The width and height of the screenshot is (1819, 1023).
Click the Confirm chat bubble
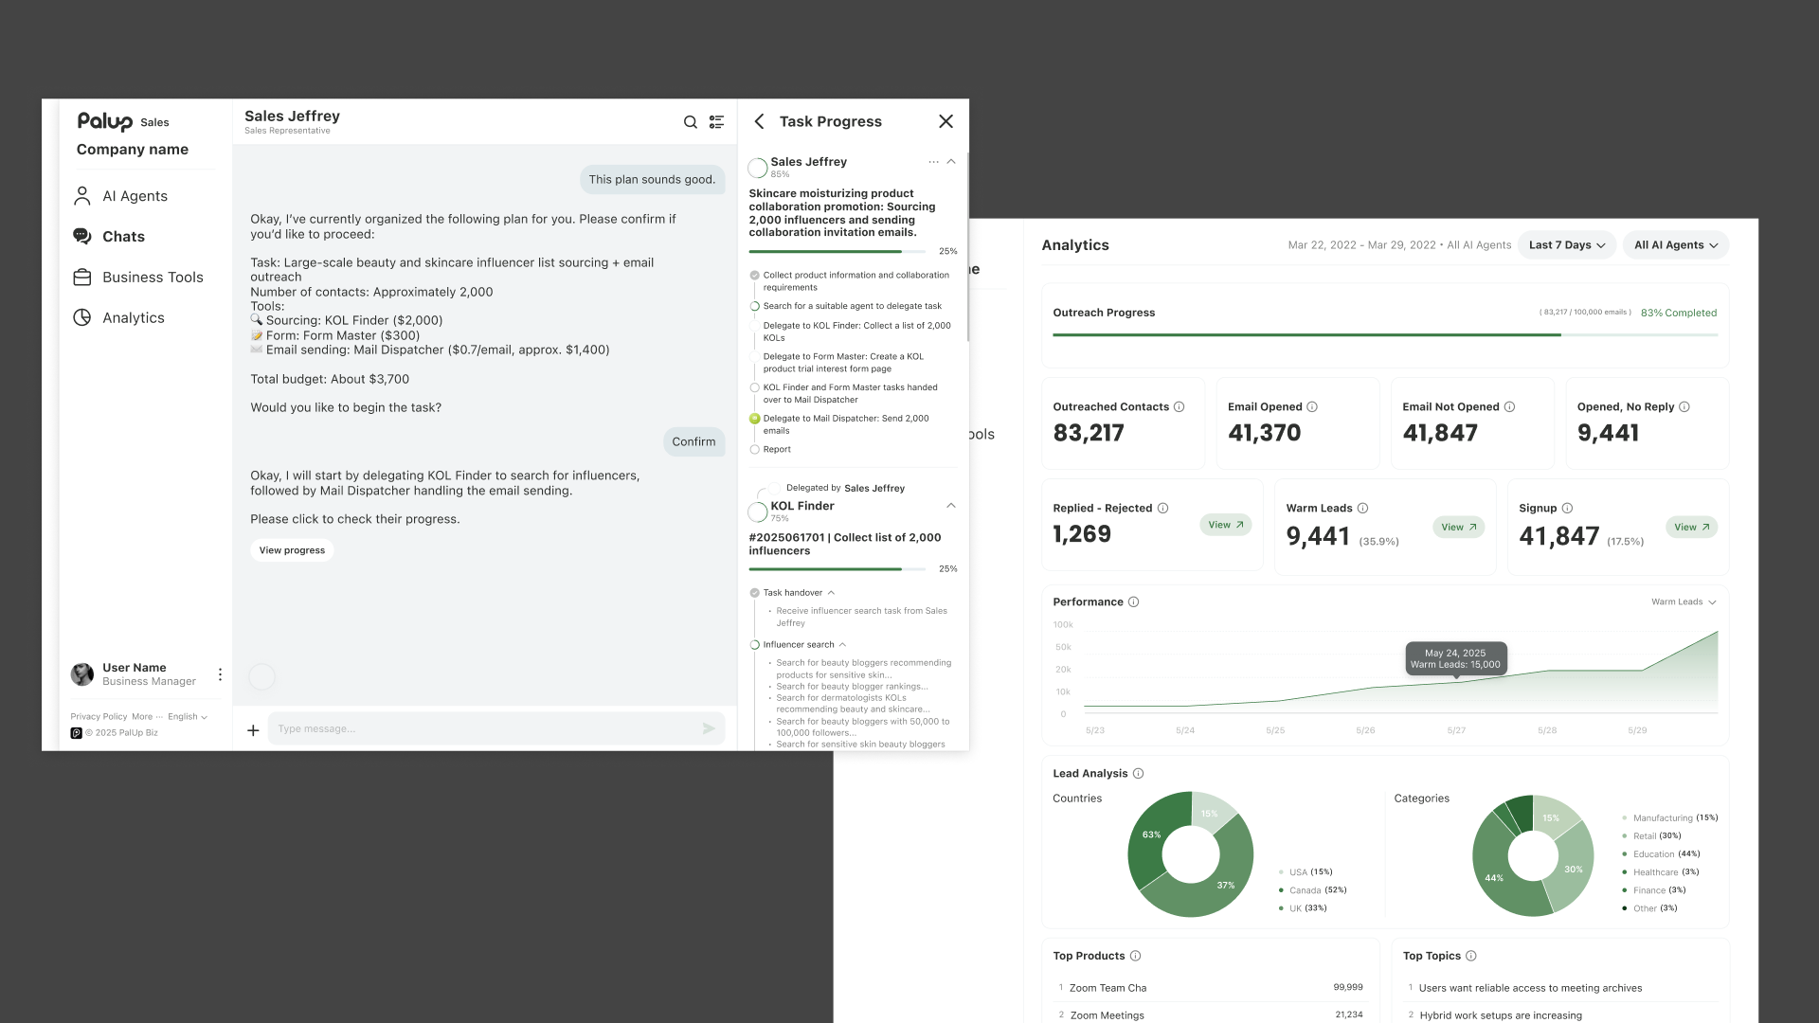pyautogui.click(x=693, y=442)
